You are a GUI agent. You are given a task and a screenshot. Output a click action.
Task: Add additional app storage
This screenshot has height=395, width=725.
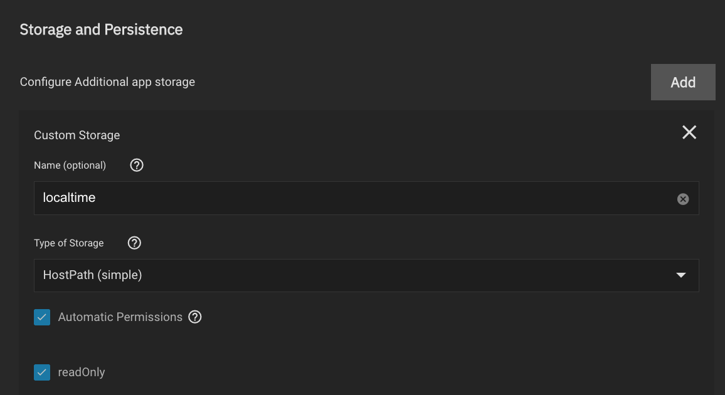point(683,82)
